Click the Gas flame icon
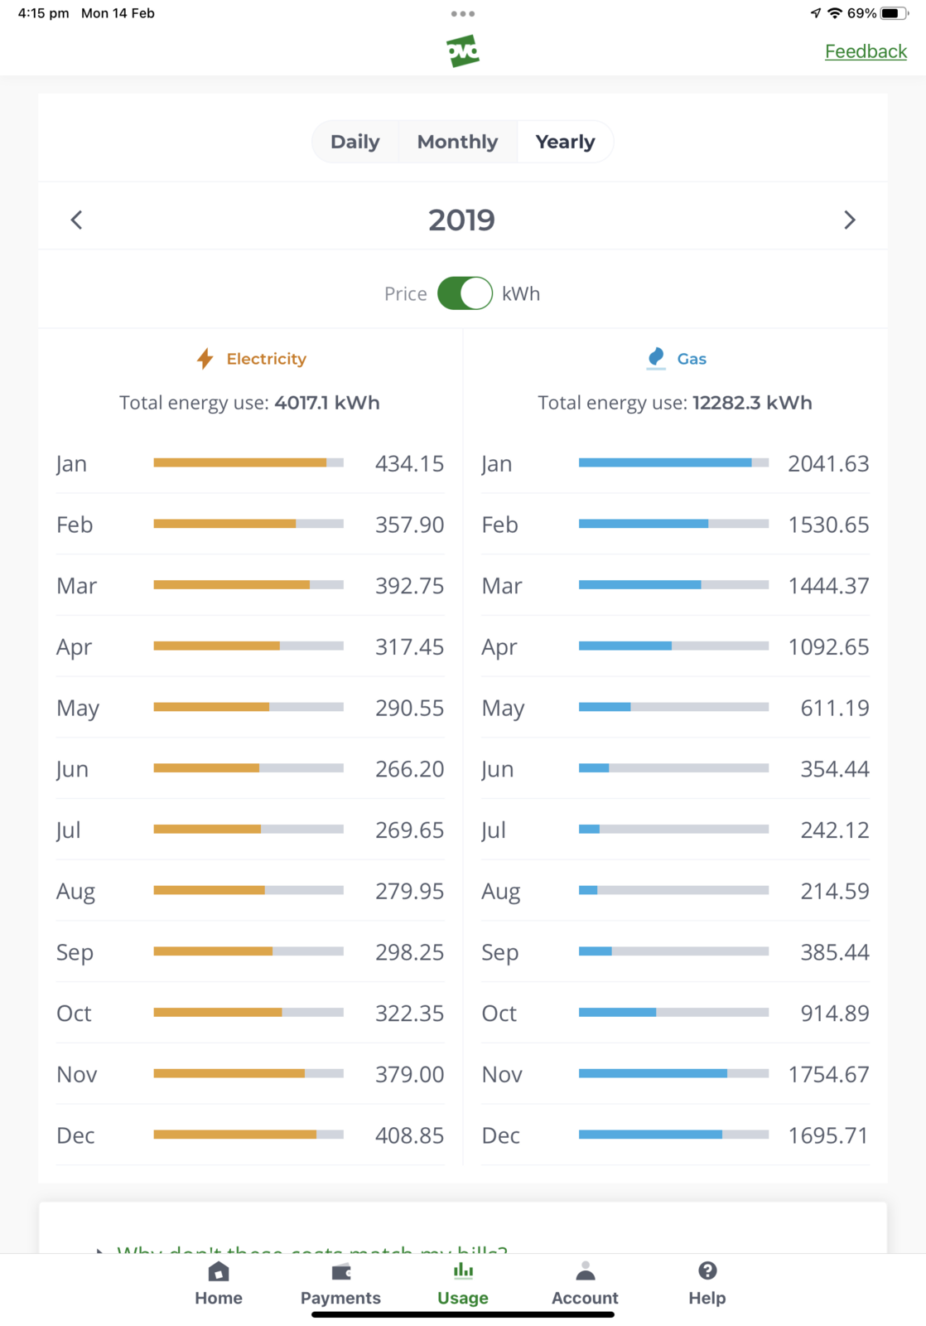 click(x=656, y=358)
